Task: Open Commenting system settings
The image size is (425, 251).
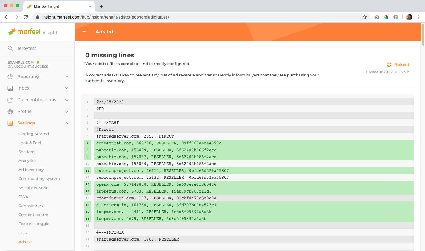Action: coord(39,179)
